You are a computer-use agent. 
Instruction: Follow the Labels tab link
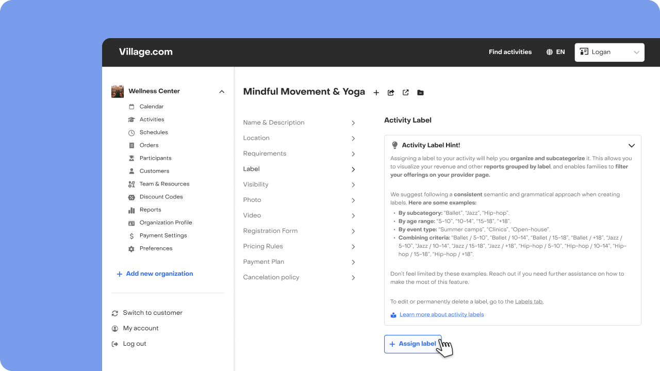(x=529, y=301)
